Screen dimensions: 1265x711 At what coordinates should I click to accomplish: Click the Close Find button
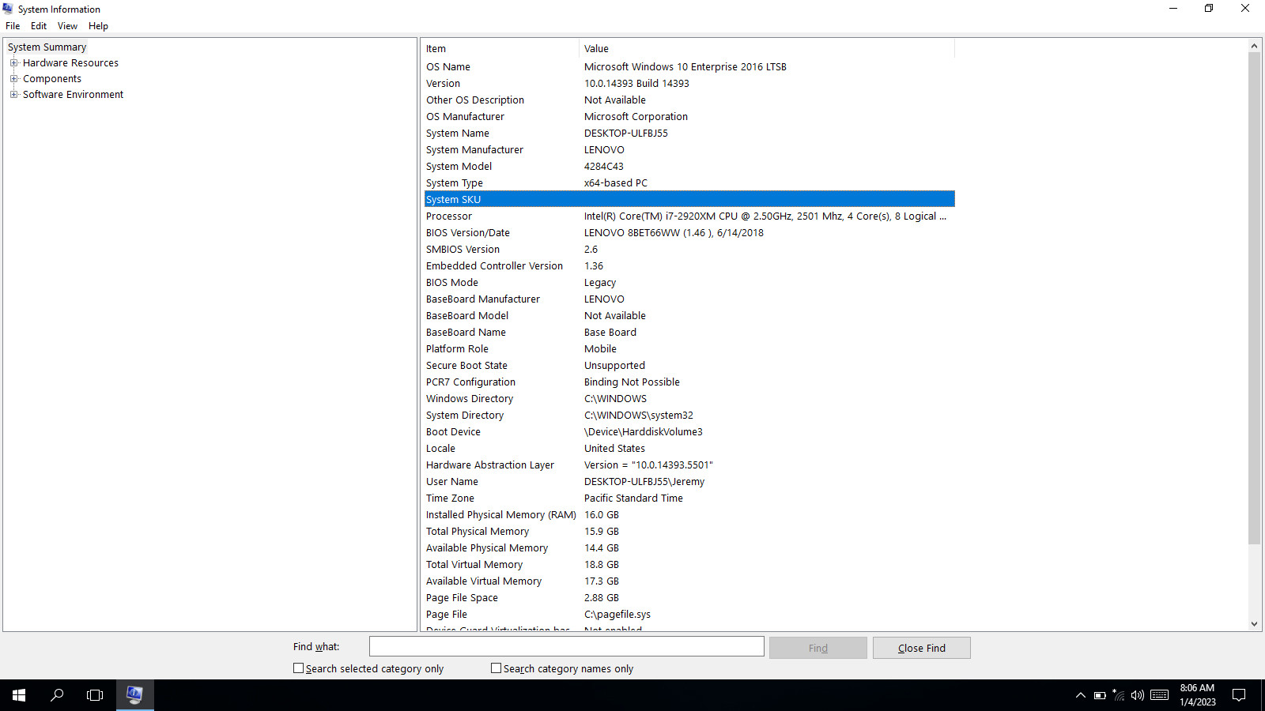[x=922, y=648]
